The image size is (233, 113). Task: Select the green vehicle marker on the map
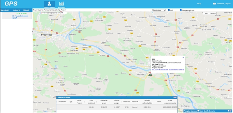point(150,75)
